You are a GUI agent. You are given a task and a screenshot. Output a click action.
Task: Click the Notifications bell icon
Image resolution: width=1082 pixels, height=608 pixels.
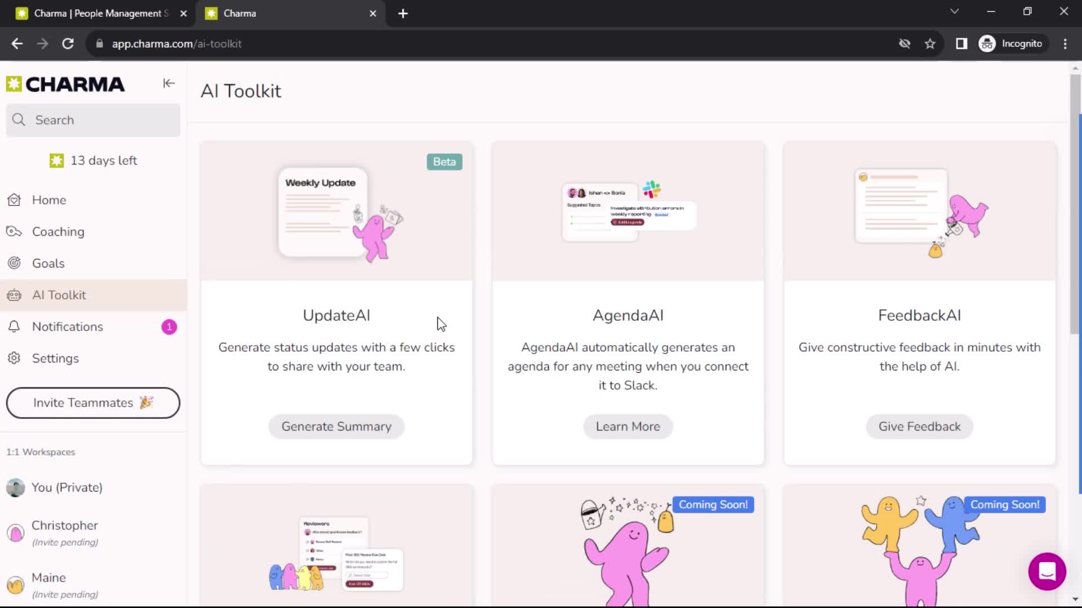14,327
